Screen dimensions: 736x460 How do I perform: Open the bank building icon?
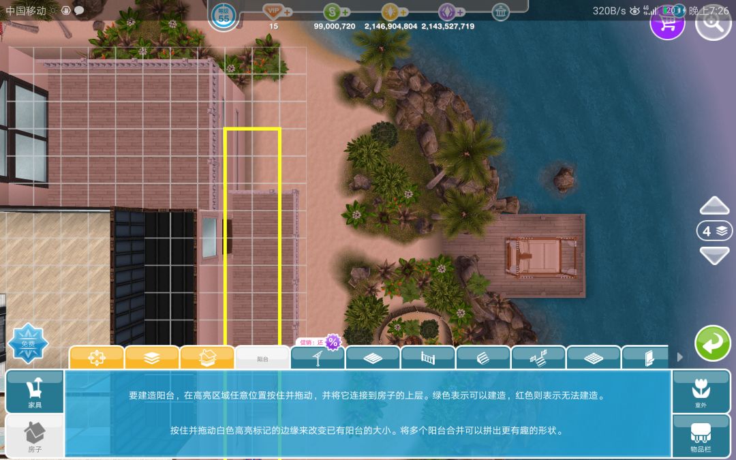500,12
